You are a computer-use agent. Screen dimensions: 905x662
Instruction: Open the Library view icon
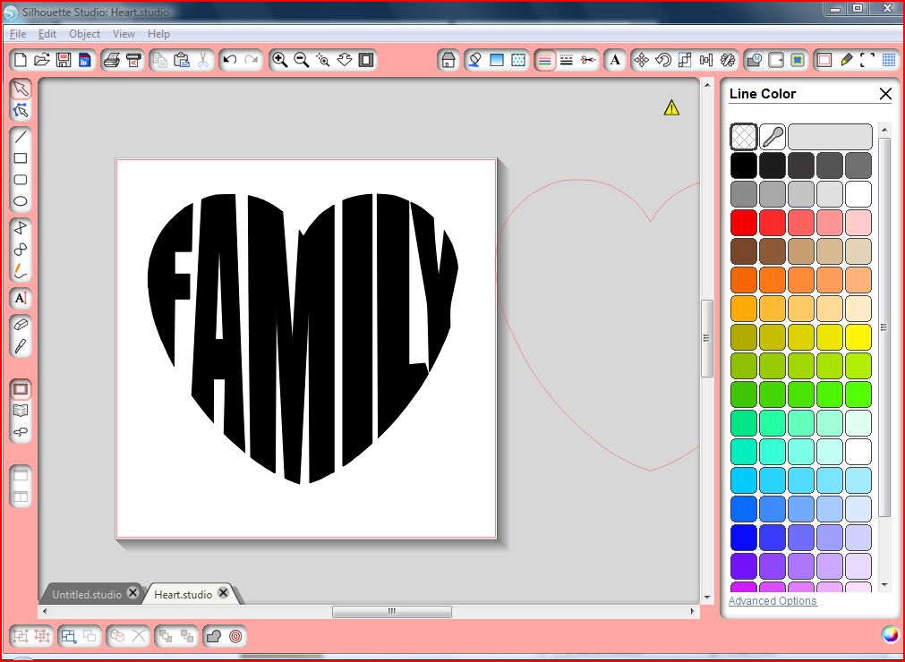pyautogui.click(x=20, y=412)
